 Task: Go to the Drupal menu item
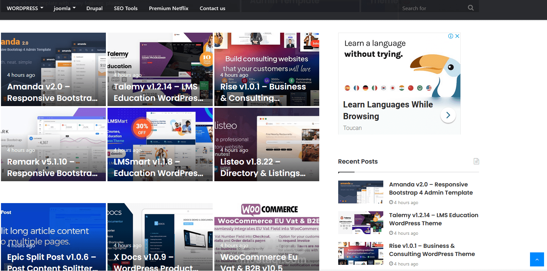pyautogui.click(x=94, y=8)
